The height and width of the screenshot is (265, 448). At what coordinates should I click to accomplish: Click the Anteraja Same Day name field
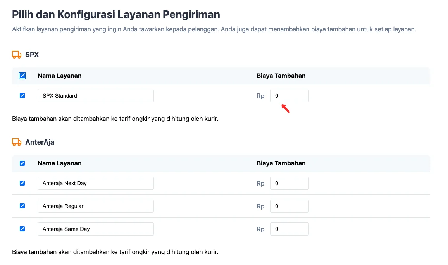coord(95,229)
